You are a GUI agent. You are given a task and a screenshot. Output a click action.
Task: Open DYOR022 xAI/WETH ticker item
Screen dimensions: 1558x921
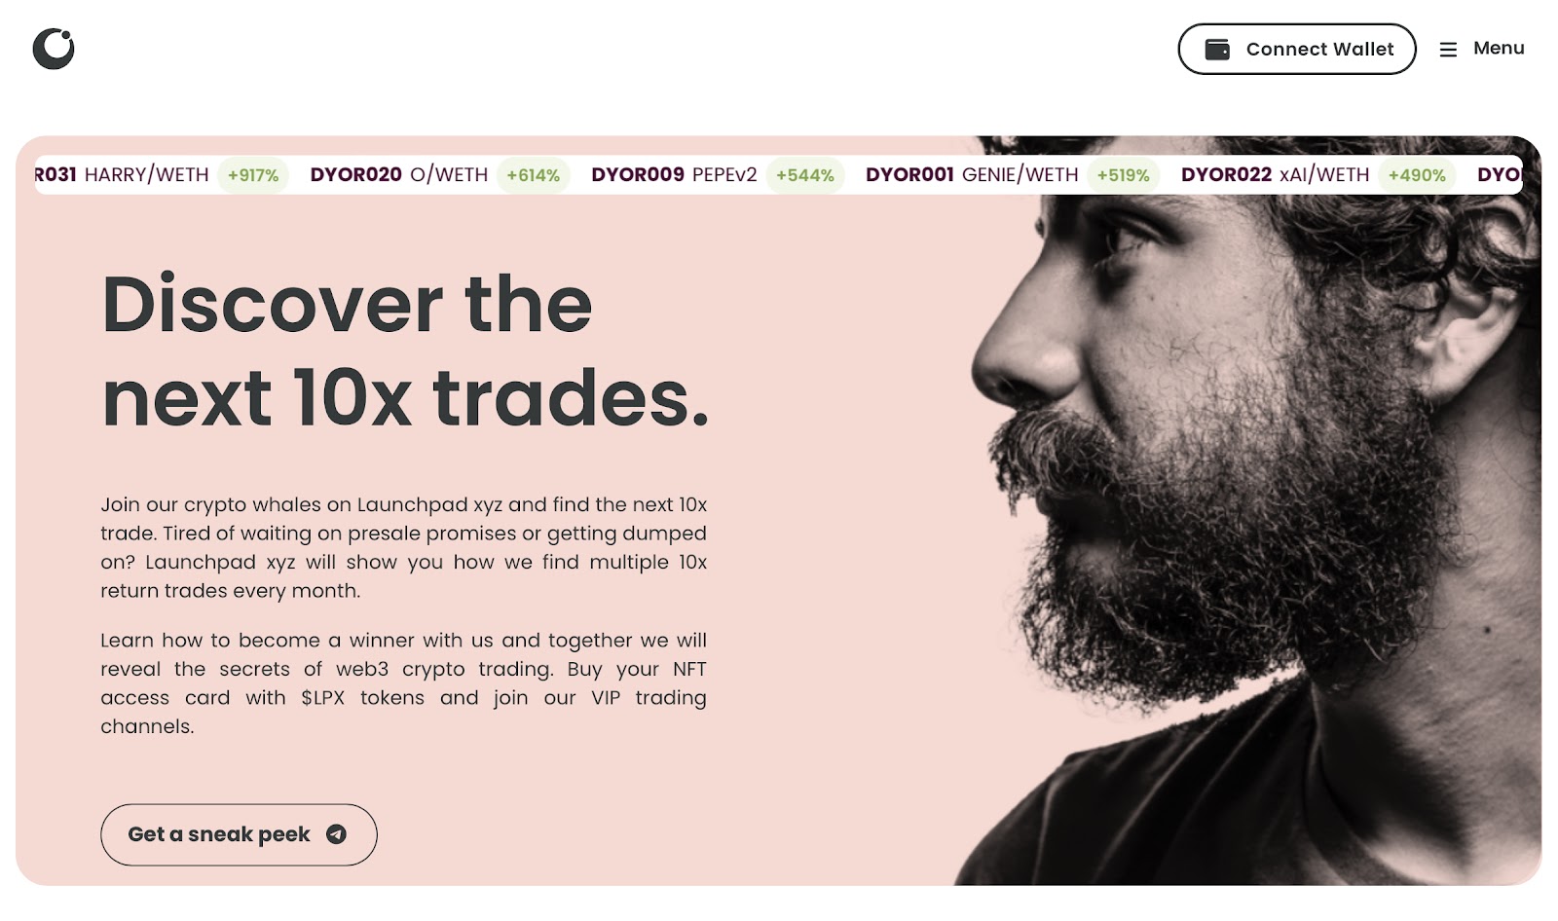(x=1275, y=175)
